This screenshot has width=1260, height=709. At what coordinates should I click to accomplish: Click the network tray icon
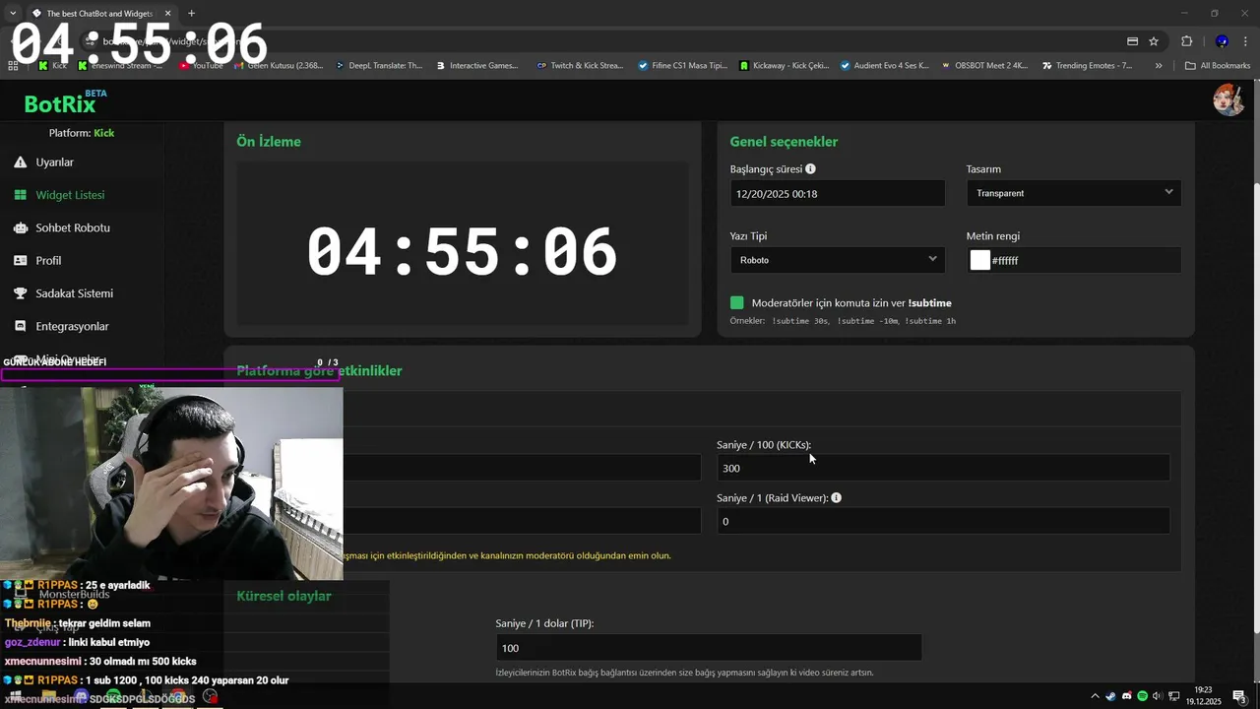1171,696
